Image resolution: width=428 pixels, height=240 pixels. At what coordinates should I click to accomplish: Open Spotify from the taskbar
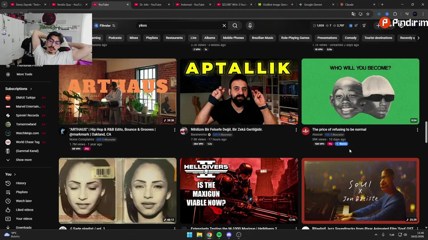click(x=219, y=235)
